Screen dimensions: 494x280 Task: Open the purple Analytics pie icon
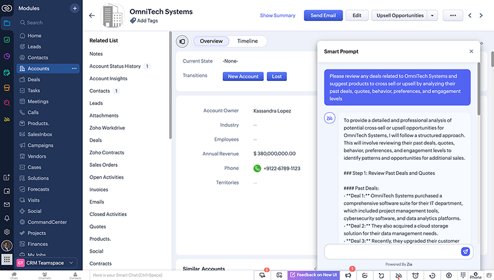pos(6,56)
